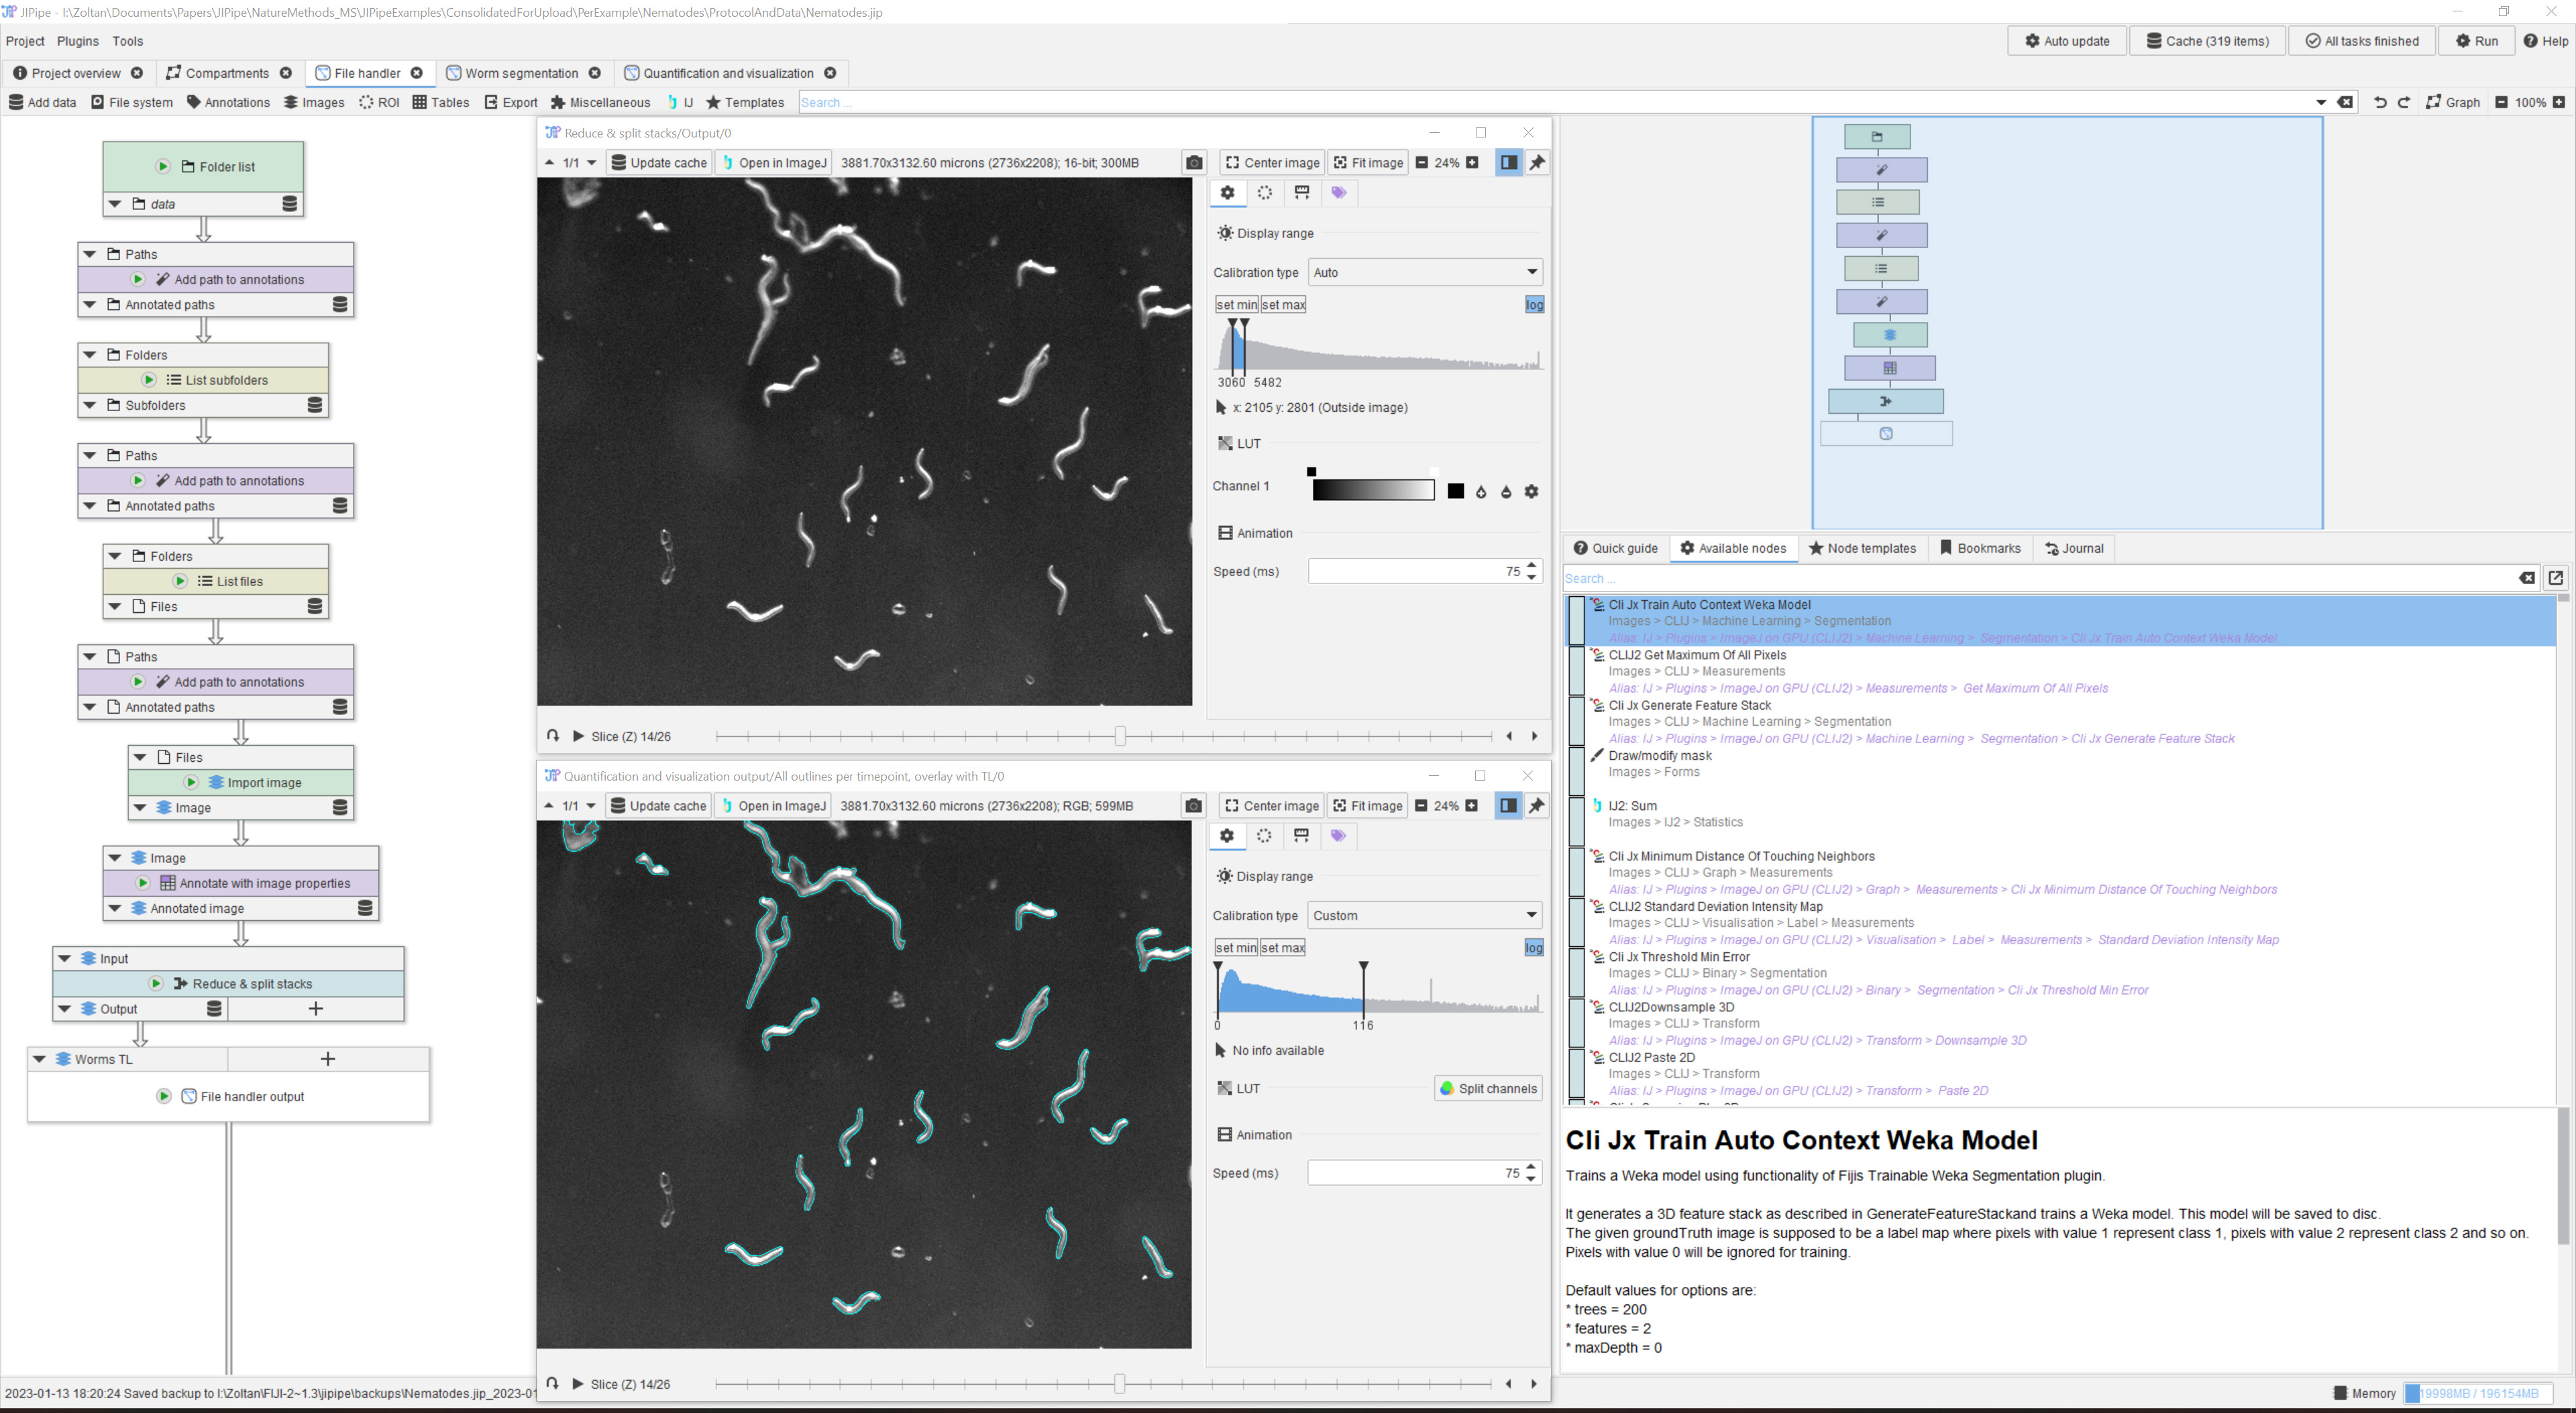Viewport: 2576px width, 1413px height.
Task: Open Calibration type Custom dropdown
Action: pos(1425,915)
